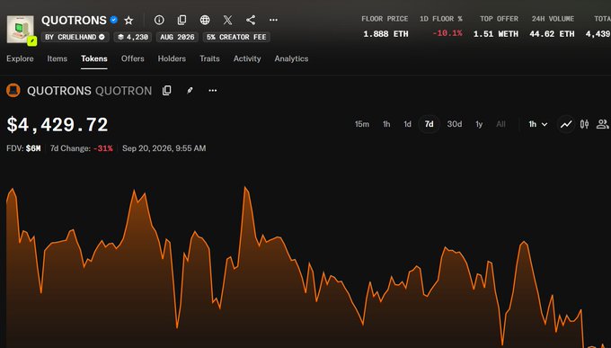The height and width of the screenshot is (348, 611).
Task: Select the 30d chart range
Action: 455,124
